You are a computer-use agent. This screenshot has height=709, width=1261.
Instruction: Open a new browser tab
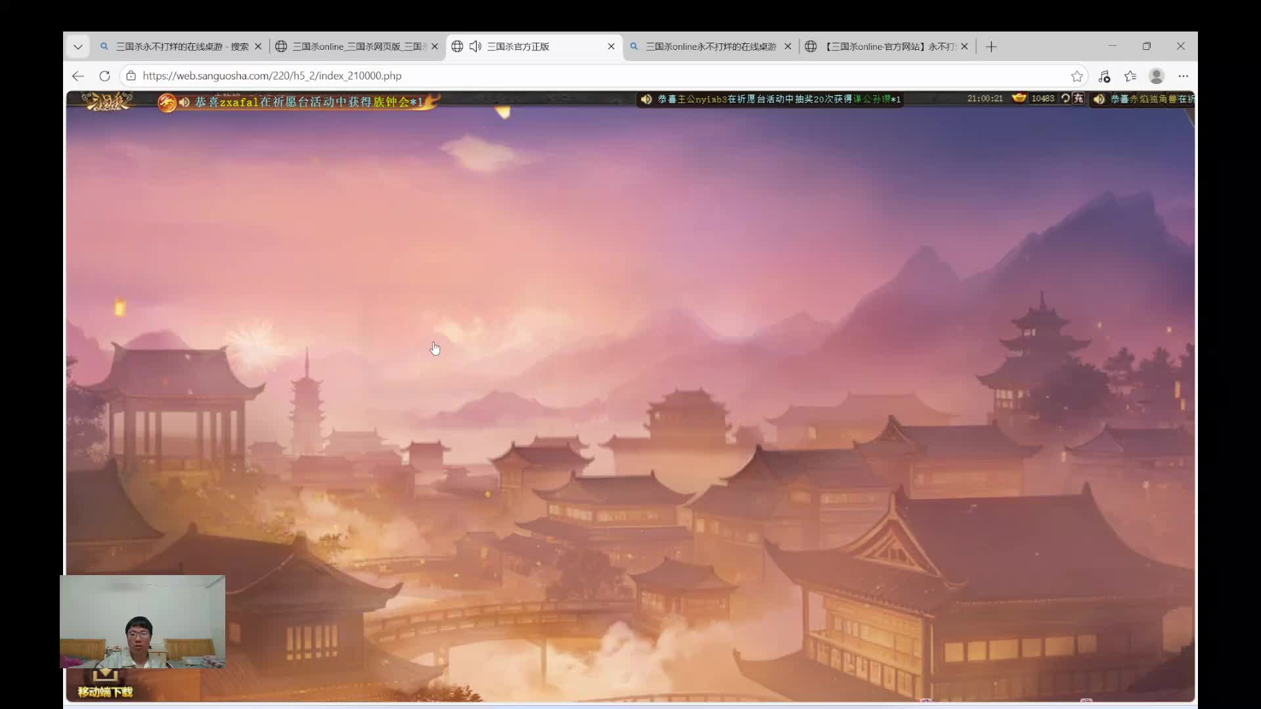click(991, 47)
